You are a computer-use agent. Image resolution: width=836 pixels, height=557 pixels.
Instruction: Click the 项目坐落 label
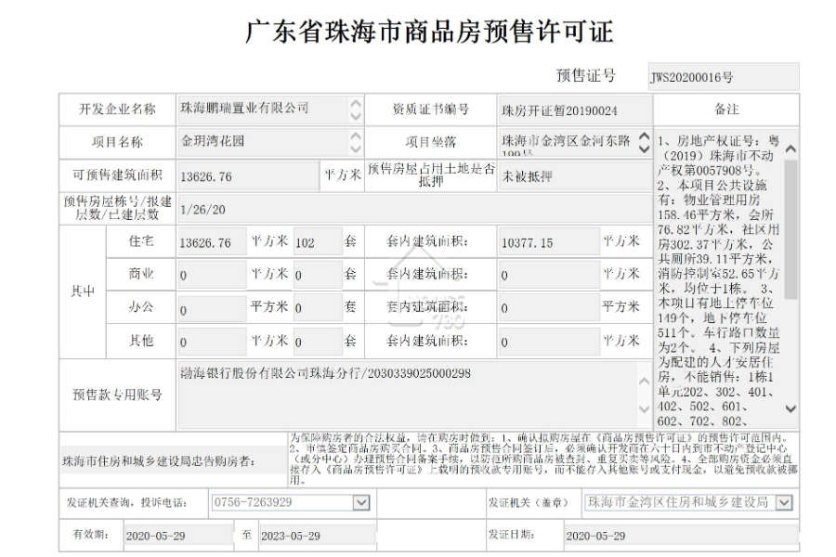[x=430, y=142]
